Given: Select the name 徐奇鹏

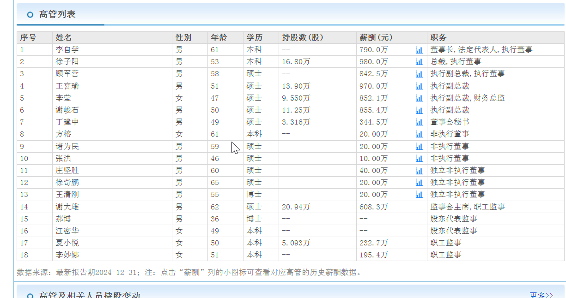Looking at the screenshot, I should (x=67, y=183).
